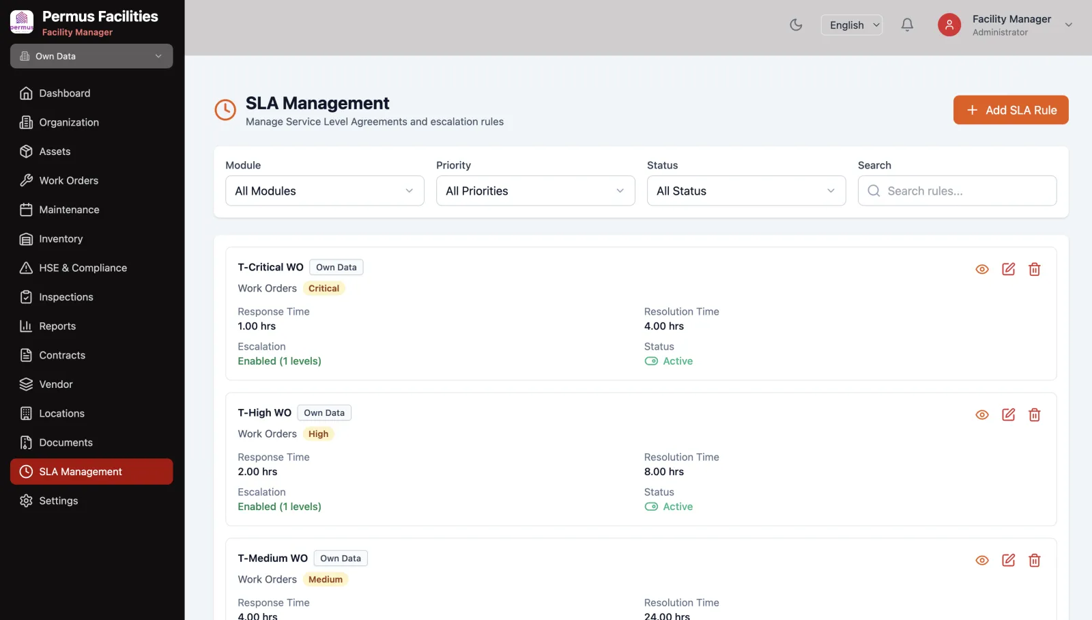Click Enabled (1 levels) under T-Critical WO
The height and width of the screenshot is (620, 1092).
(x=279, y=361)
